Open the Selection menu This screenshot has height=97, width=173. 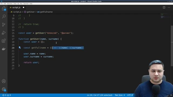pyautogui.click(x=10, y=4)
